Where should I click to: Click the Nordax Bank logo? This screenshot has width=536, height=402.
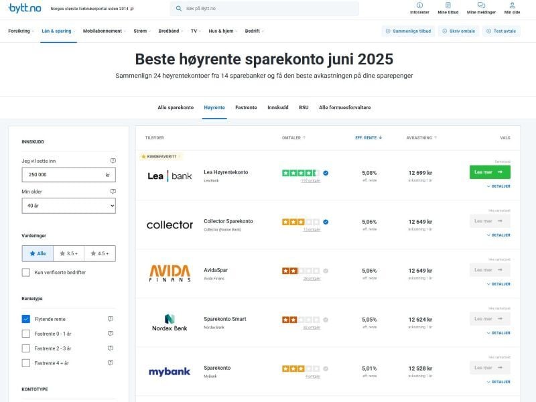(x=170, y=323)
